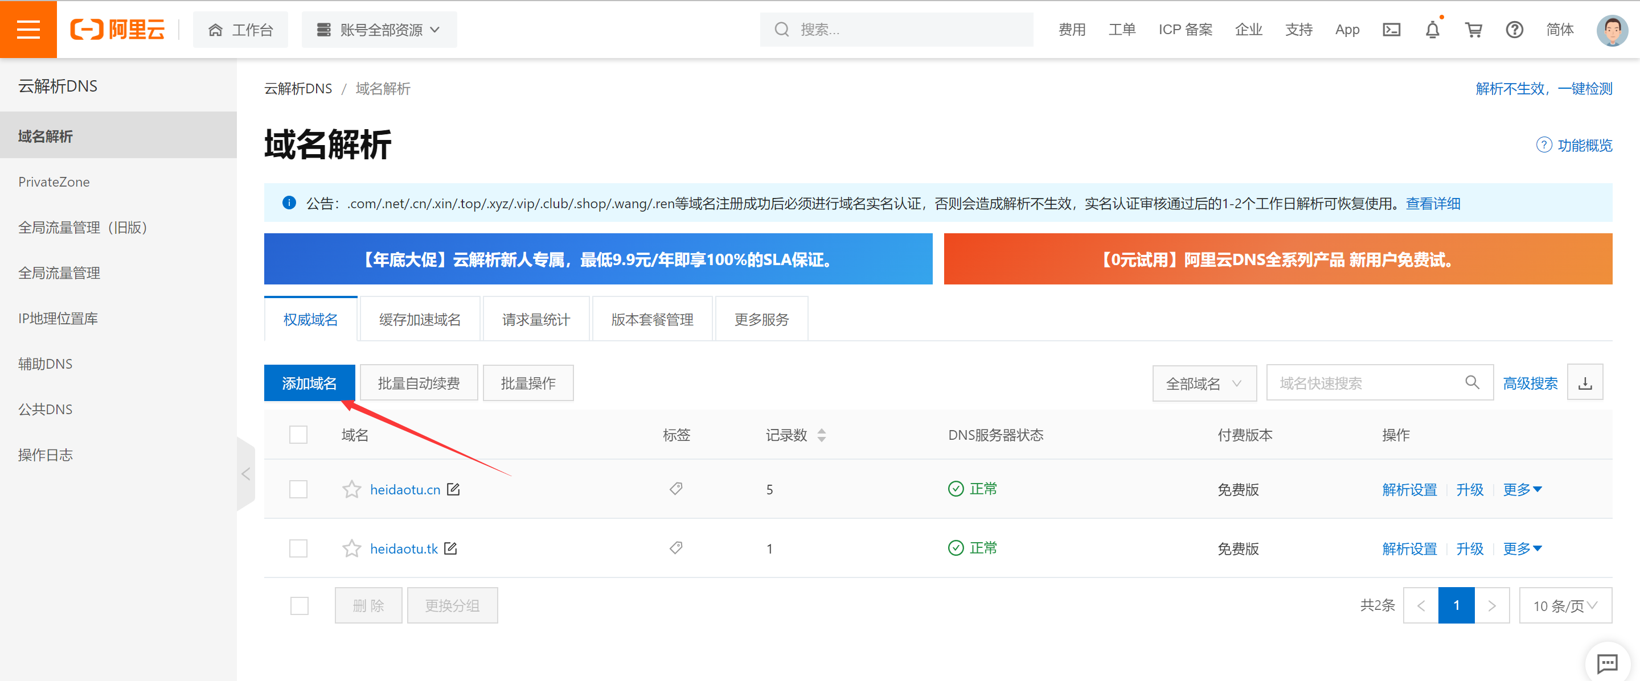
Task: Open the heidaotu.cn domain link
Action: point(405,489)
